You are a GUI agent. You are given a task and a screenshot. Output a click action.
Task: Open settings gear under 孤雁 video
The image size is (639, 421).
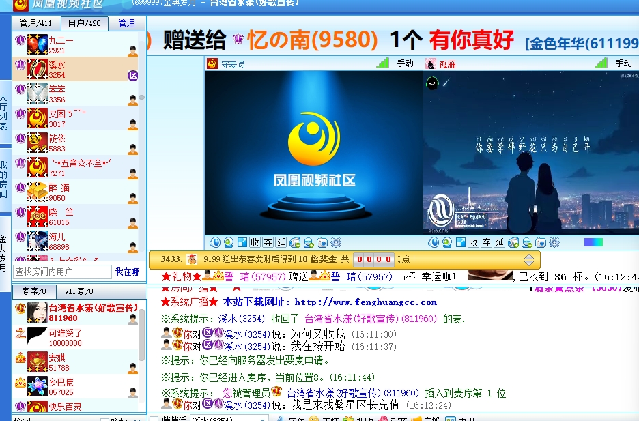pos(554,243)
